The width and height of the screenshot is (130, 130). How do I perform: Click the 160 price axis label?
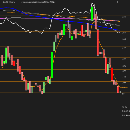pos(124,39)
